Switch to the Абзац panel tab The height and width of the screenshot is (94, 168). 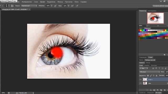[148, 63]
